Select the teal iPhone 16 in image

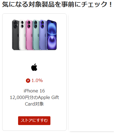coord(36,35)
